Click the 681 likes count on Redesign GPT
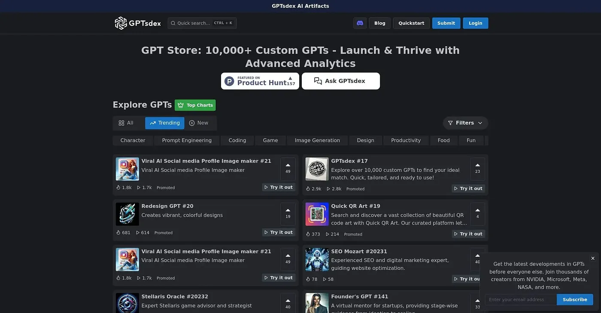Screen dimensions: 601x313 click(x=123, y=233)
